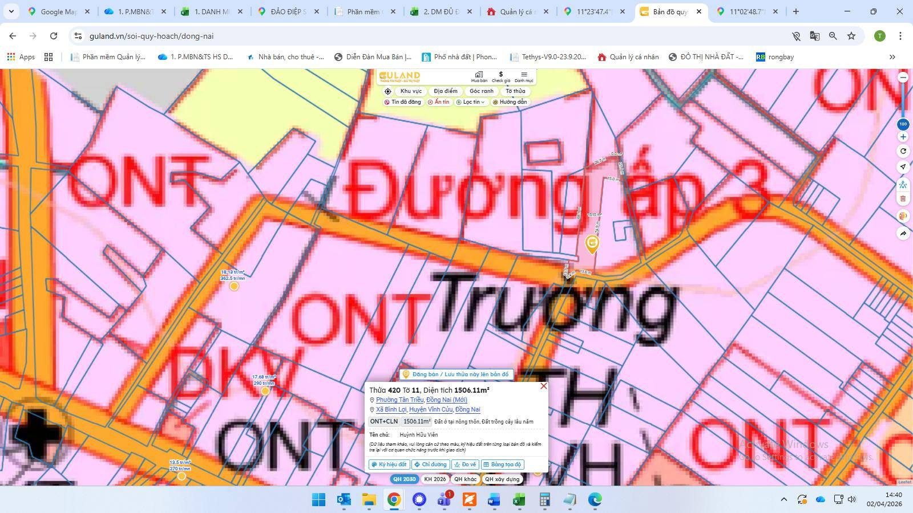Click the opacity slider handle showing 100

[903, 124]
